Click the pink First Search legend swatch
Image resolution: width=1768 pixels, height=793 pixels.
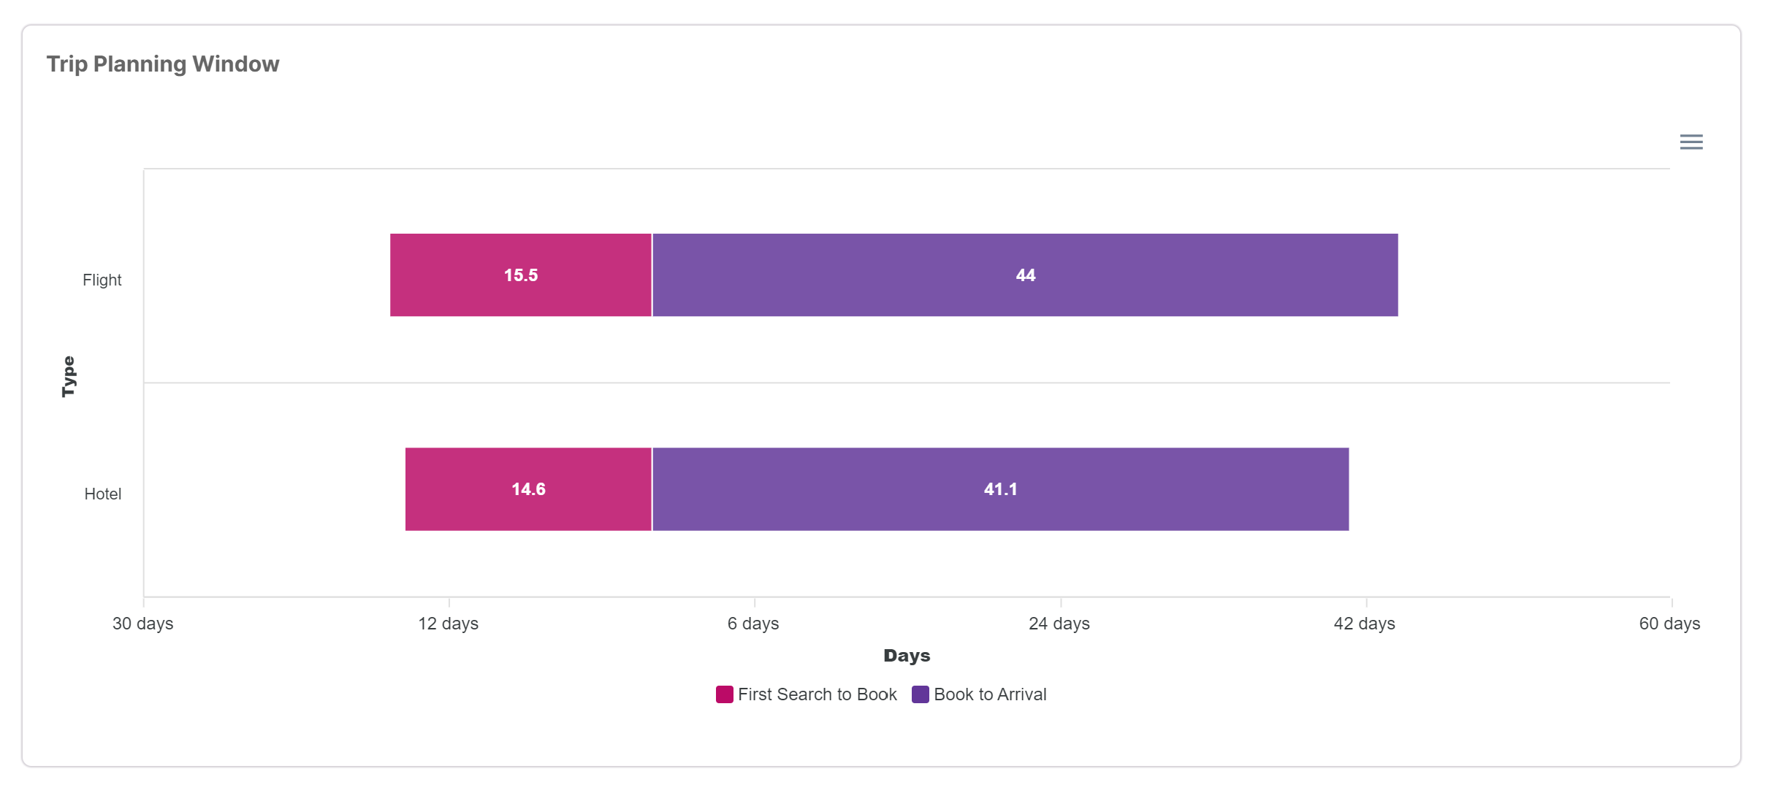pos(724,694)
